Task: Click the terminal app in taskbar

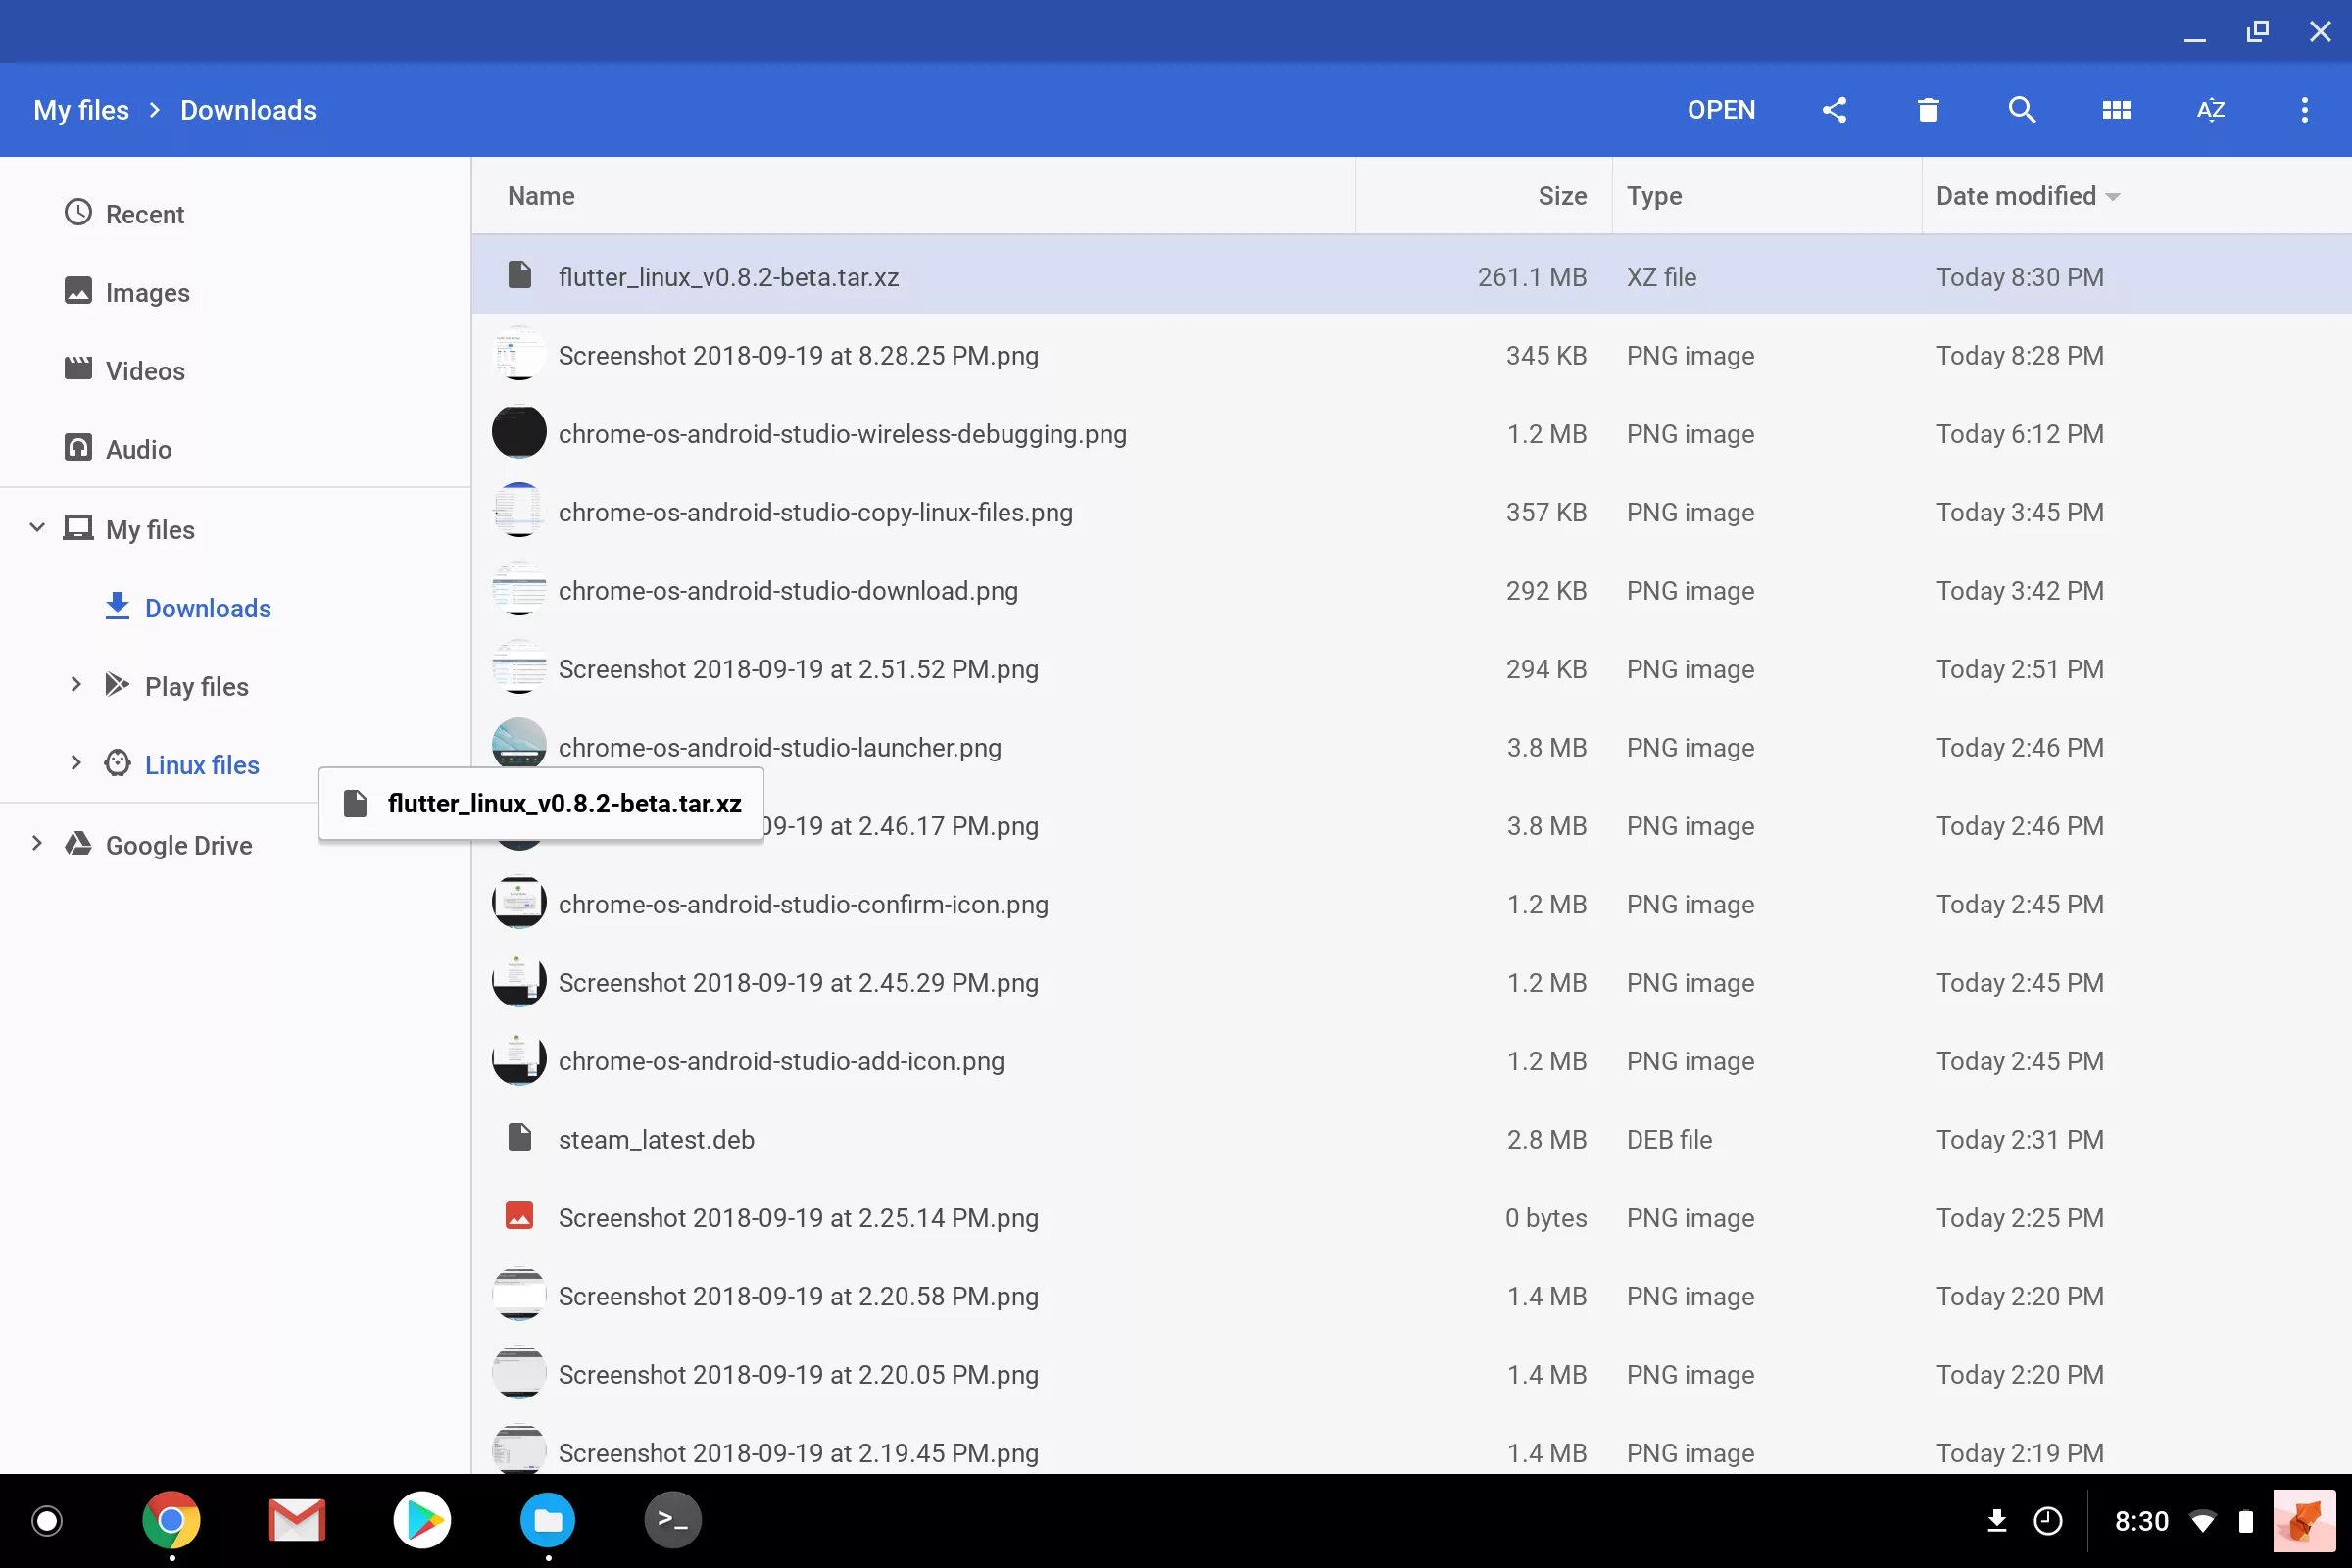Action: pyautogui.click(x=674, y=1519)
